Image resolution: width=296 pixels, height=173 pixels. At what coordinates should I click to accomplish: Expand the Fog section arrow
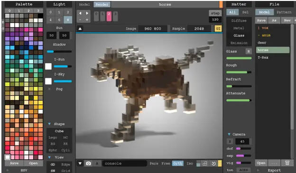49,89
